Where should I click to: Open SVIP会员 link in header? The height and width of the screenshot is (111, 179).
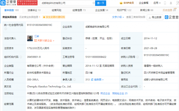(x=127, y=3)
